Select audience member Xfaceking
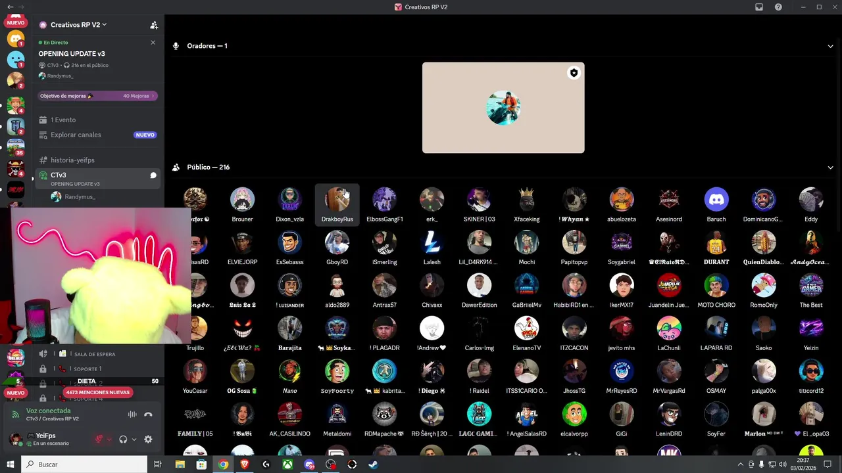 pyautogui.click(x=526, y=204)
